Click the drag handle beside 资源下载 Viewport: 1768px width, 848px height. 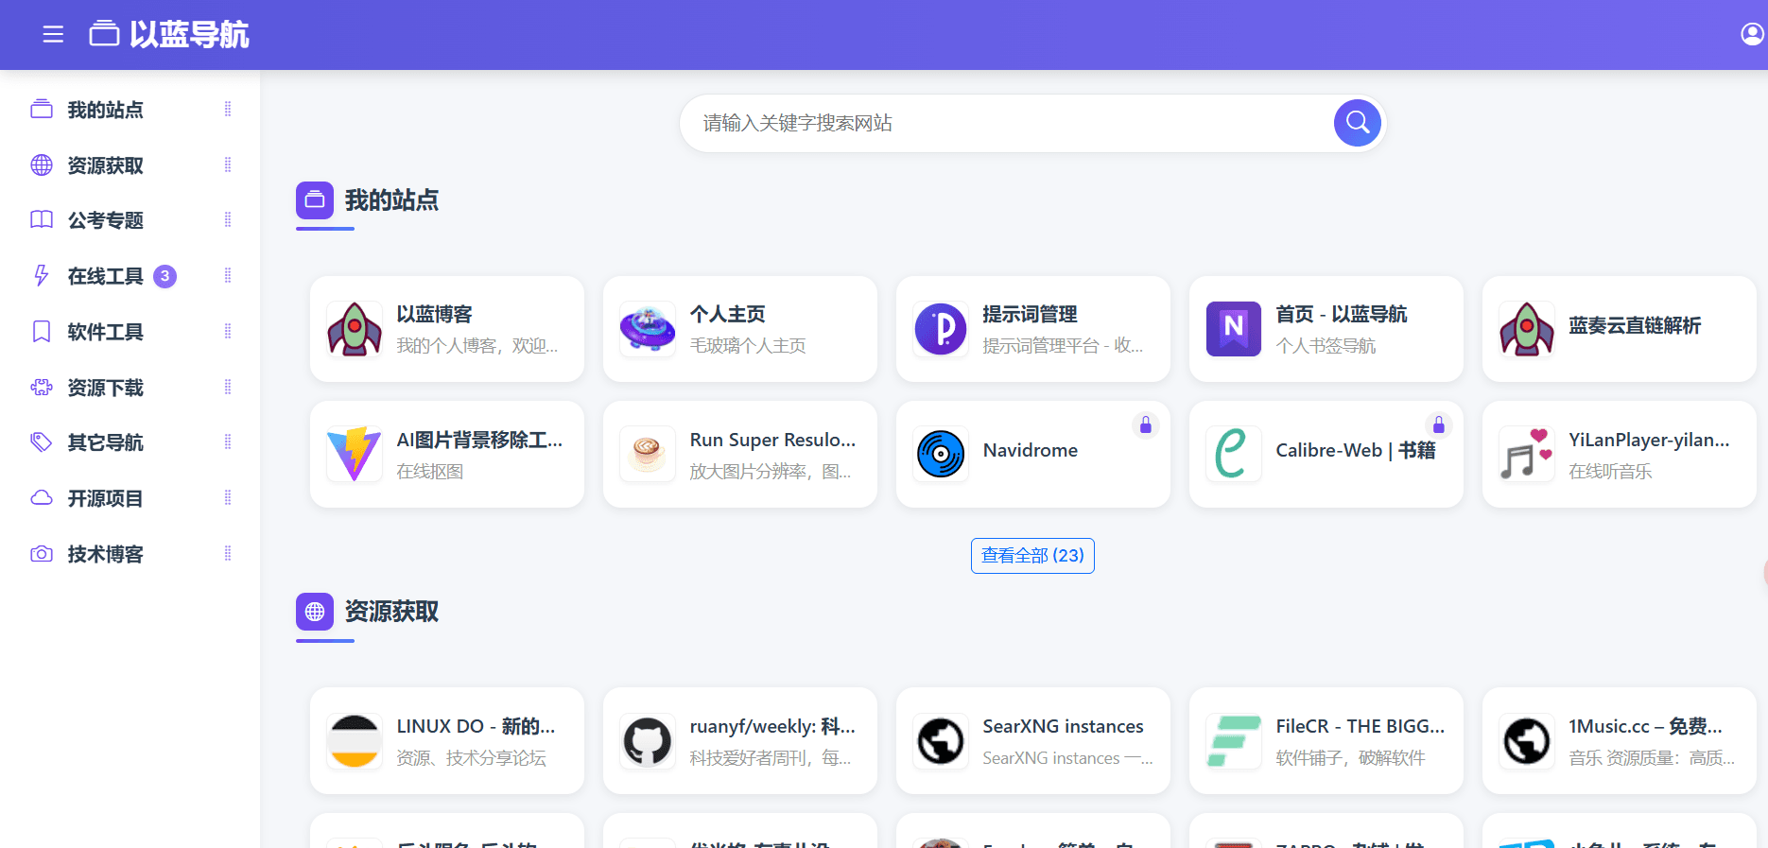tap(228, 388)
